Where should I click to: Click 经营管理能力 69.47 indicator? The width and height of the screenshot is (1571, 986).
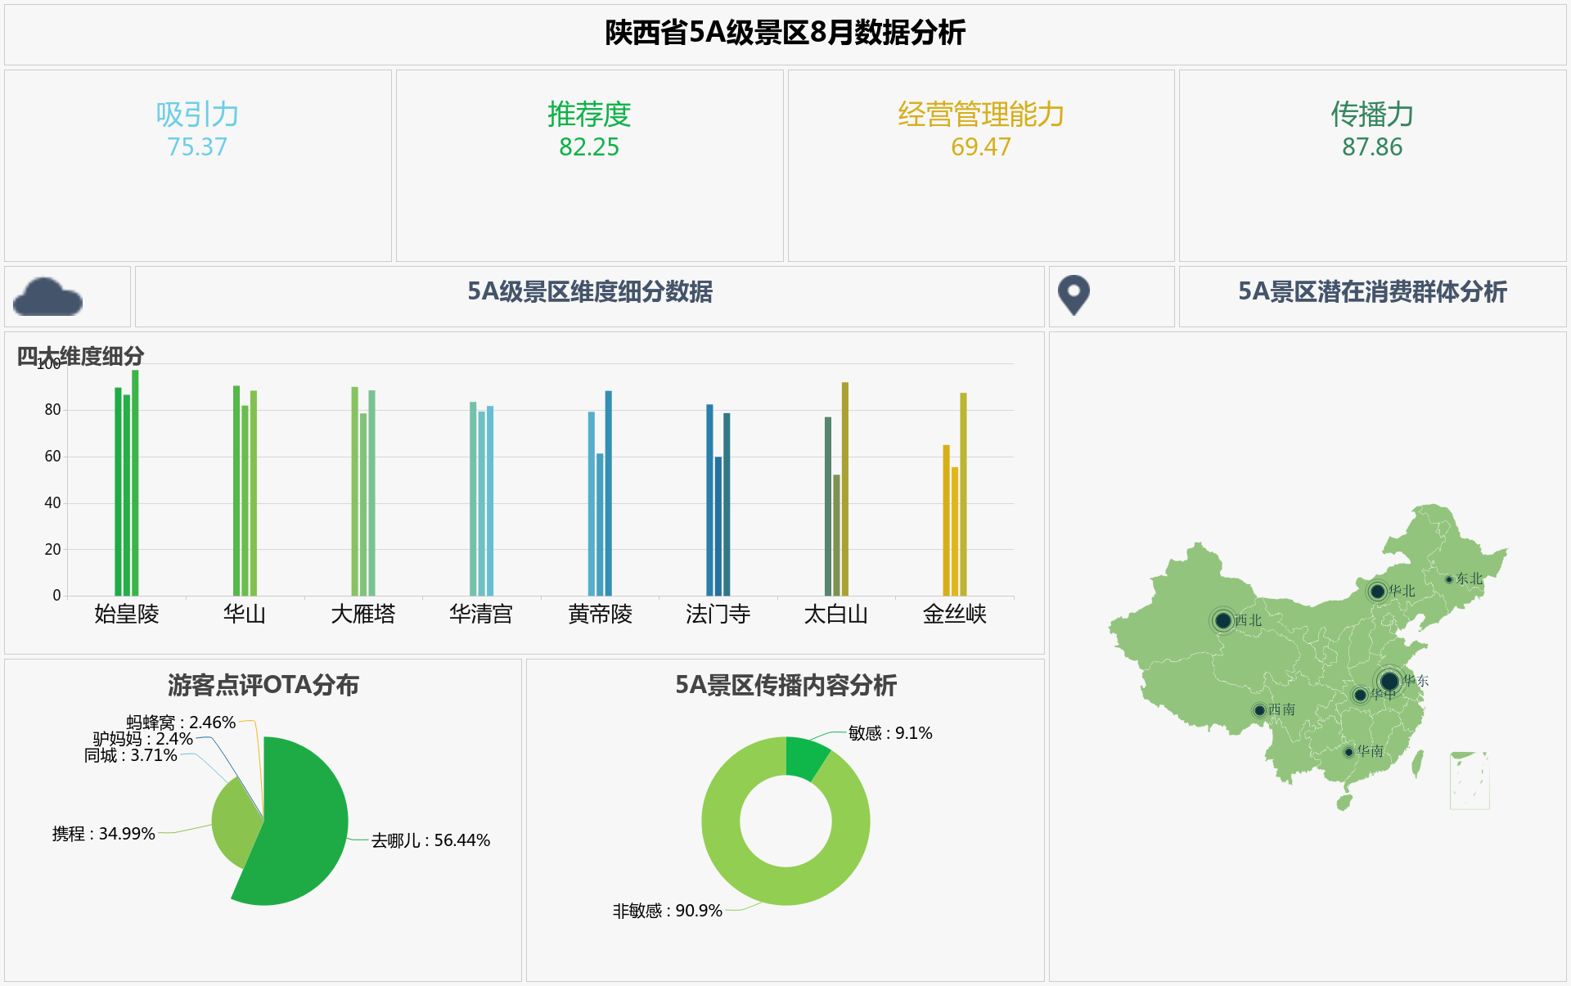(980, 131)
